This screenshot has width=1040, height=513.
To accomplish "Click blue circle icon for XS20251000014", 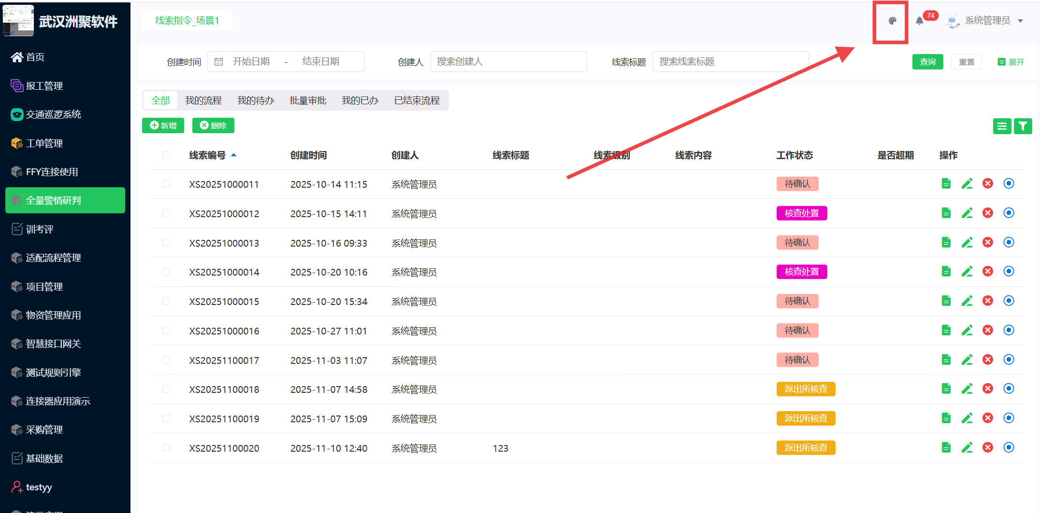I will click(1009, 272).
